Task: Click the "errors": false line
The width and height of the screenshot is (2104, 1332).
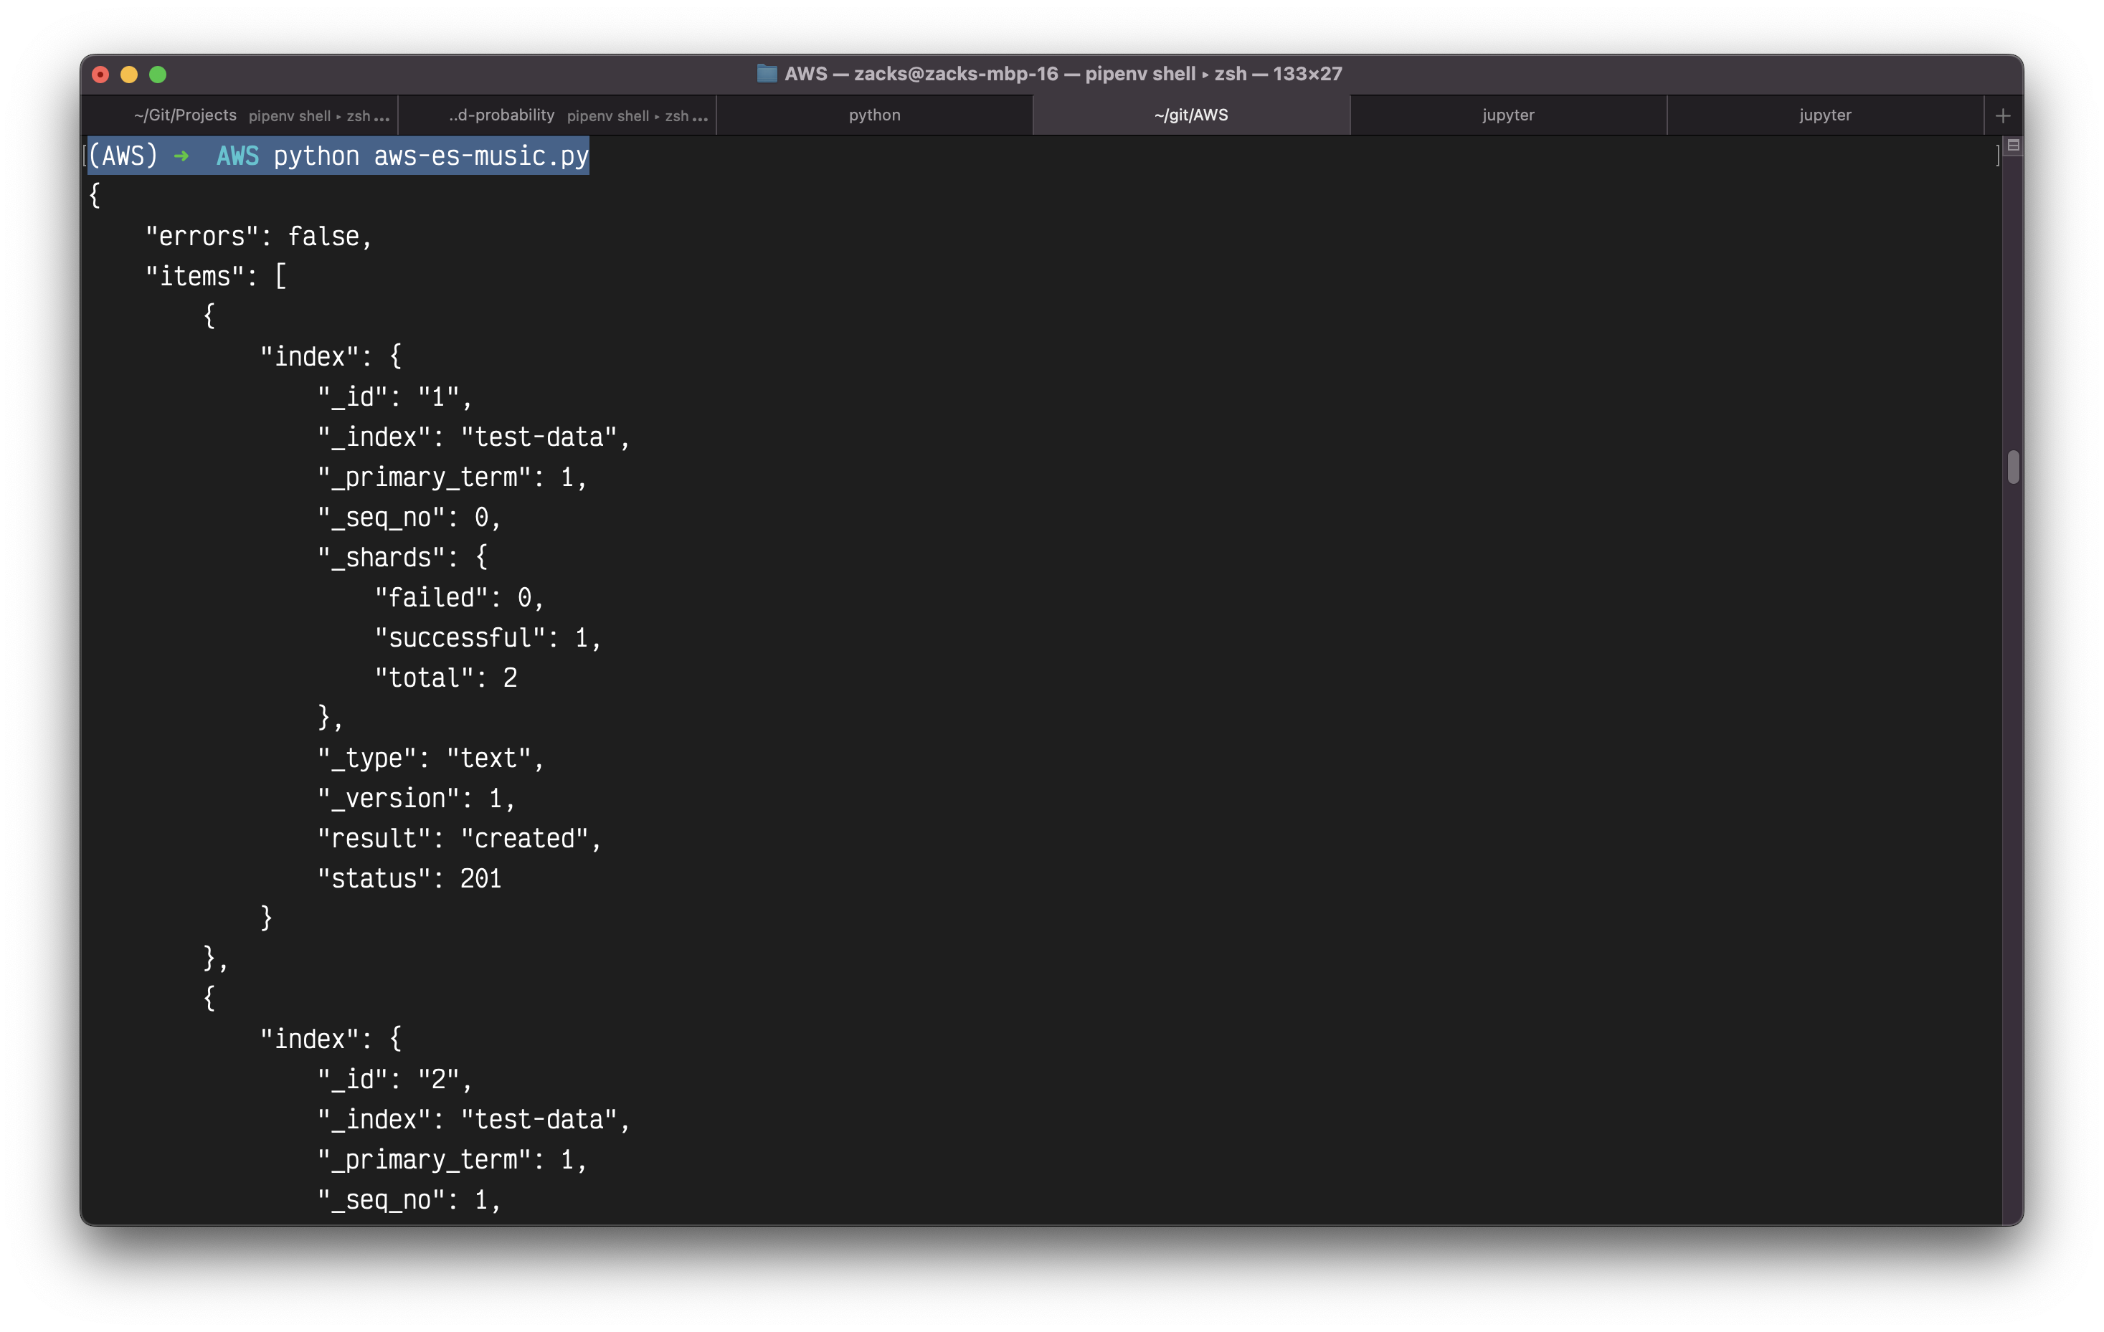Action: [x=259, y=237]
